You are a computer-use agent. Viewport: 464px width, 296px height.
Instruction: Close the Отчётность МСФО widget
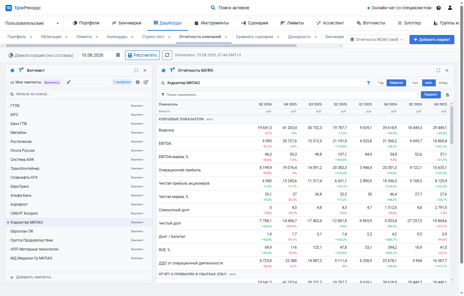[x=447, y=71]
